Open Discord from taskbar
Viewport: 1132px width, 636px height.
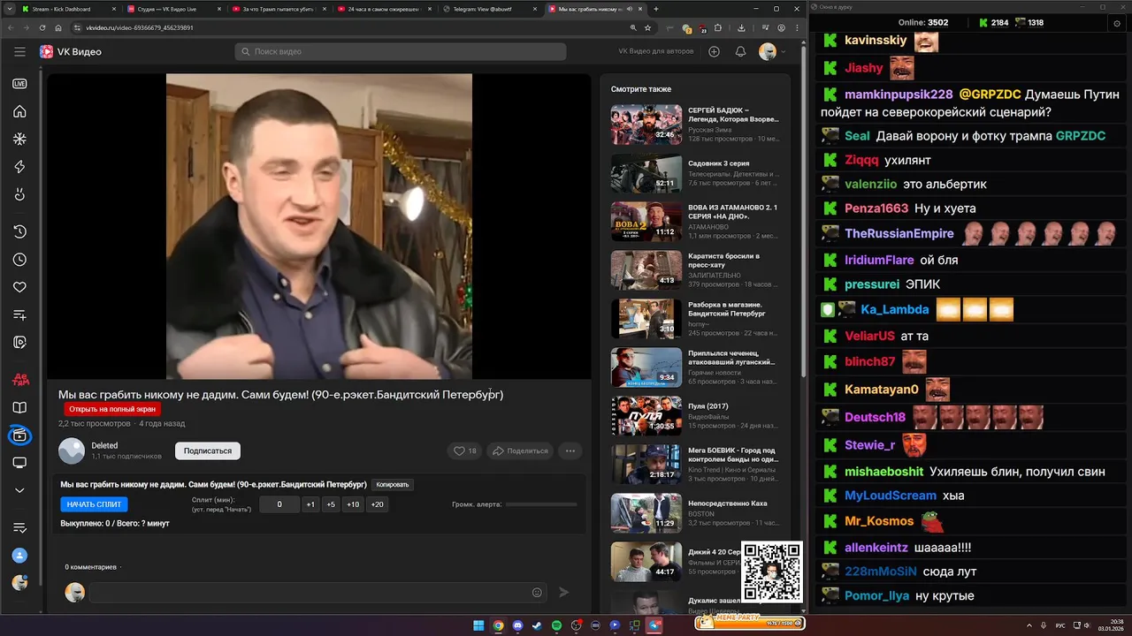[x=517, y=625]
